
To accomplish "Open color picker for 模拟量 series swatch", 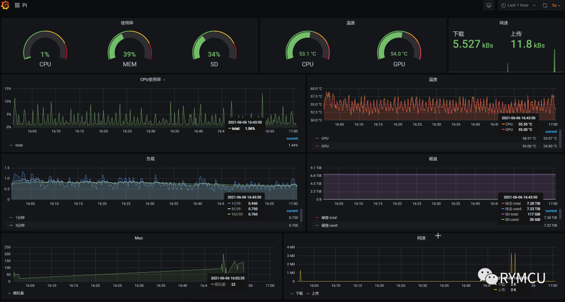I will pyautogui.click(x=9, y=293).
